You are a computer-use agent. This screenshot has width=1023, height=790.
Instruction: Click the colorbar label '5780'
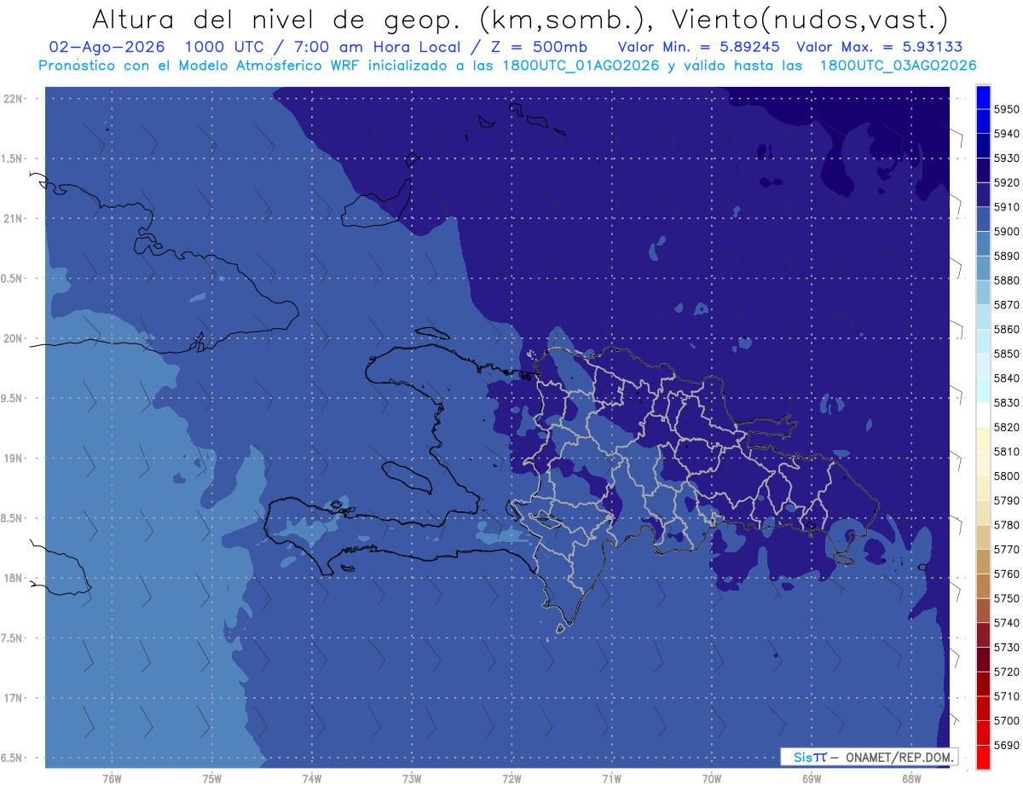[1006, 525]
